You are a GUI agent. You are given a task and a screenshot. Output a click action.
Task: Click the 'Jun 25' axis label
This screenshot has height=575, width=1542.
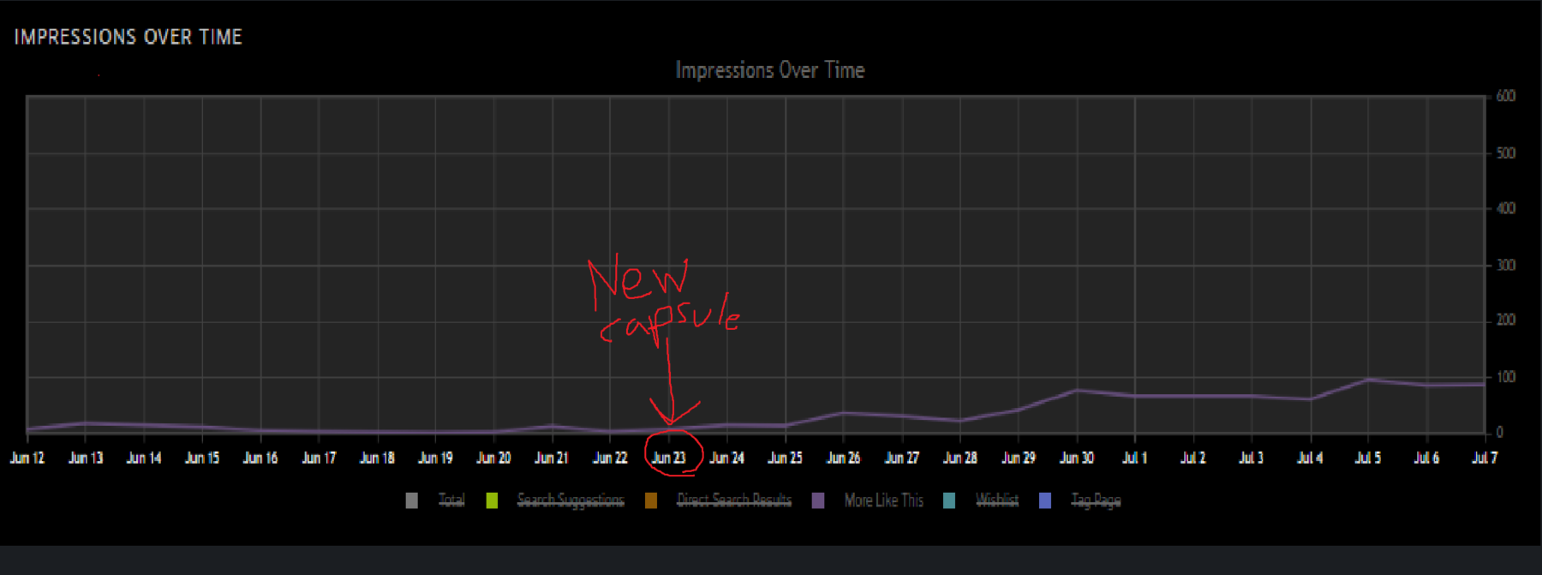[786, 458]
